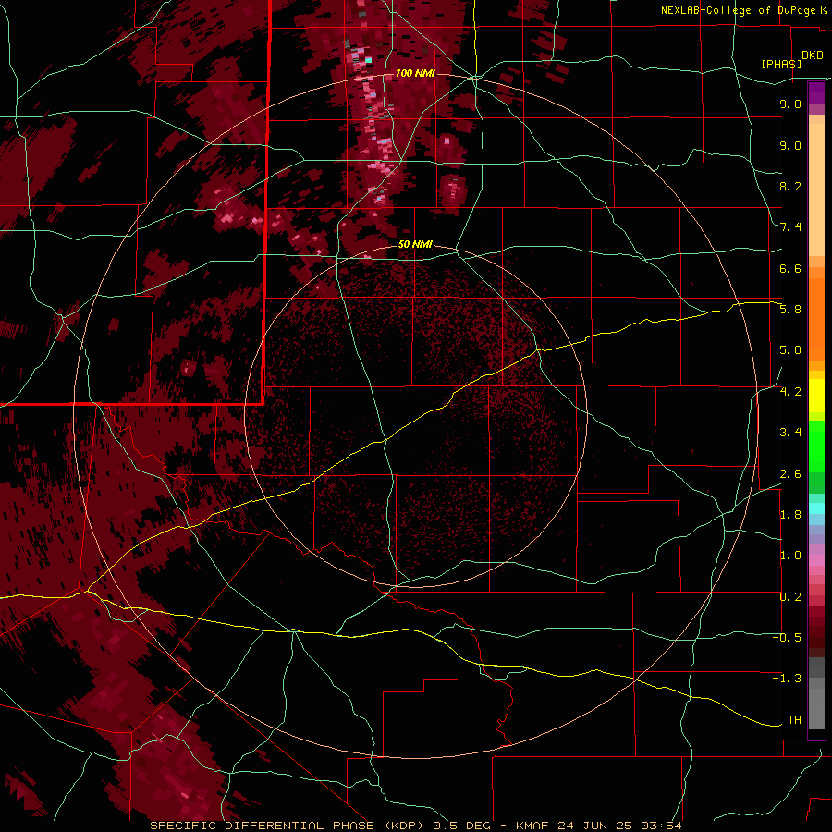Viewport: 832px width, 832px height.
Task: Click the 50 NMI range ring label
Action: point(415,244)
